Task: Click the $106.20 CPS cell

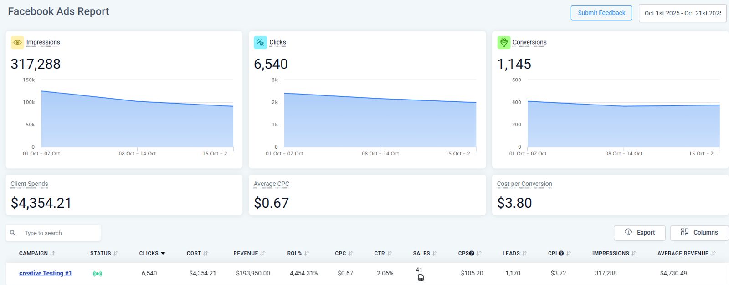Action: [x=472, y=273]
